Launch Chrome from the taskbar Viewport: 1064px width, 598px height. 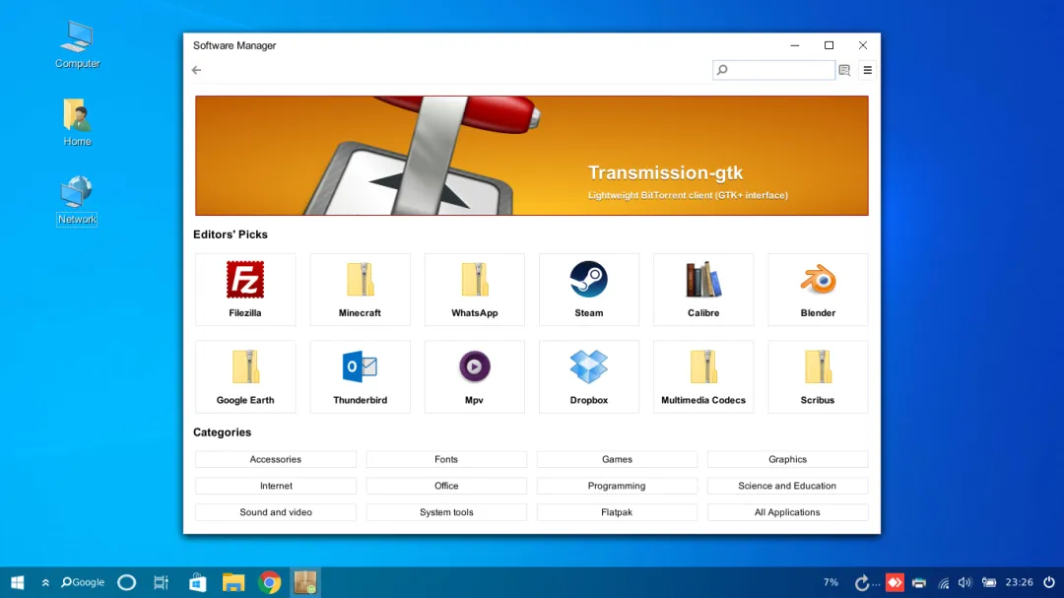click(x=269, y=582)
